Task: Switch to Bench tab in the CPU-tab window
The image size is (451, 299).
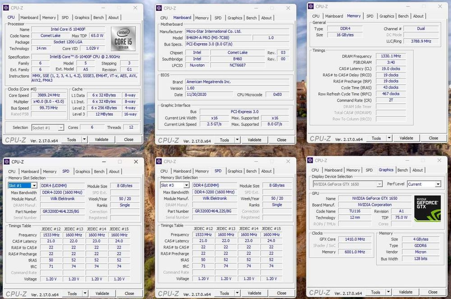Action: click(98, 18)
